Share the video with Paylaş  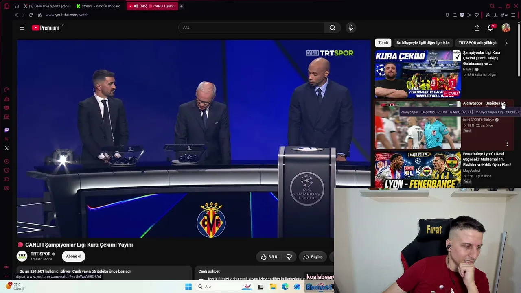click(313, 257)
